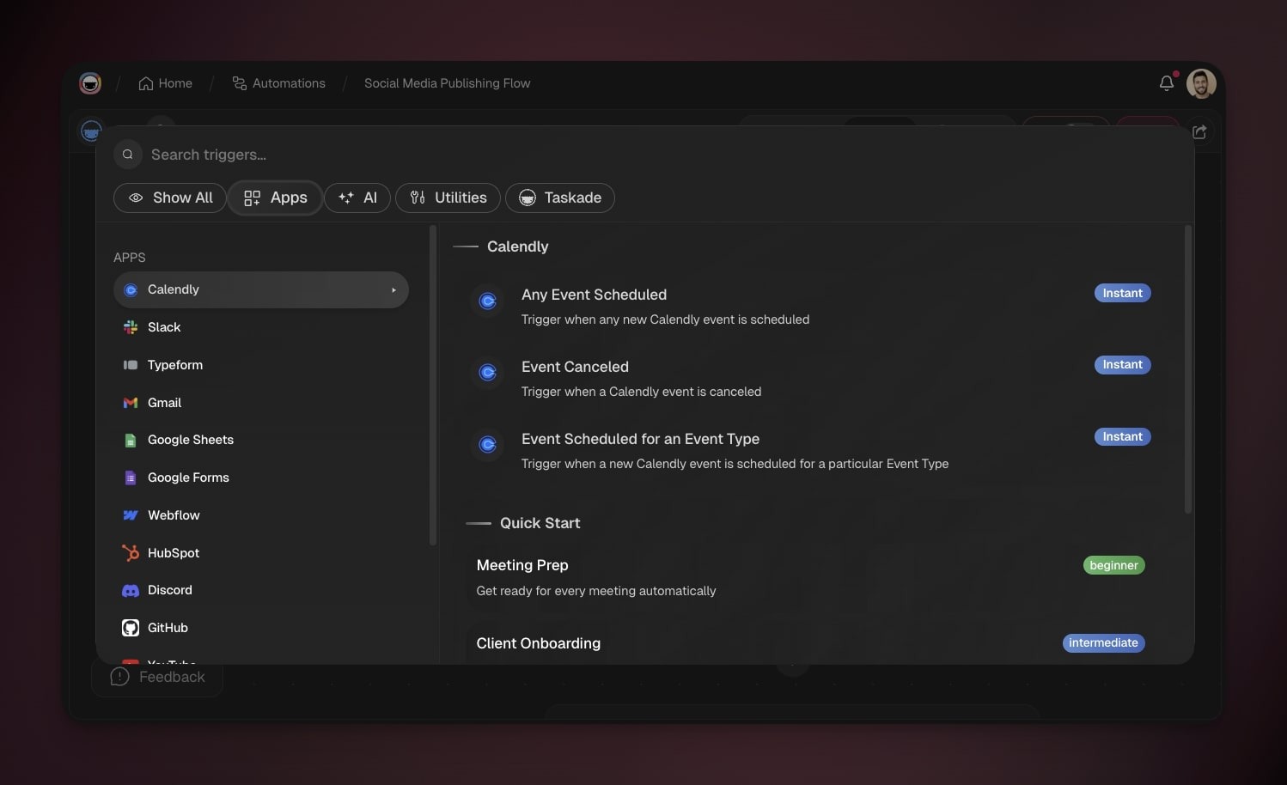1287x785 pixels.
Task: Collapse the Quick Start section header
Action: point(539,523)
